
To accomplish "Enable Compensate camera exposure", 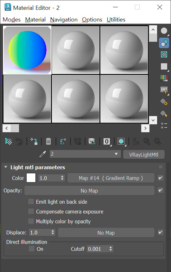I will click(31, 211).
